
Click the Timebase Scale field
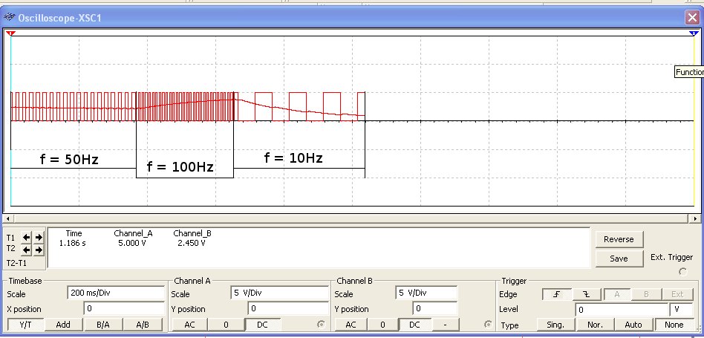tap(116, 293)
